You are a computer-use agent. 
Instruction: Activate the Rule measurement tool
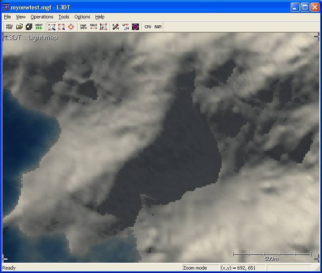[x=93, y=27]
